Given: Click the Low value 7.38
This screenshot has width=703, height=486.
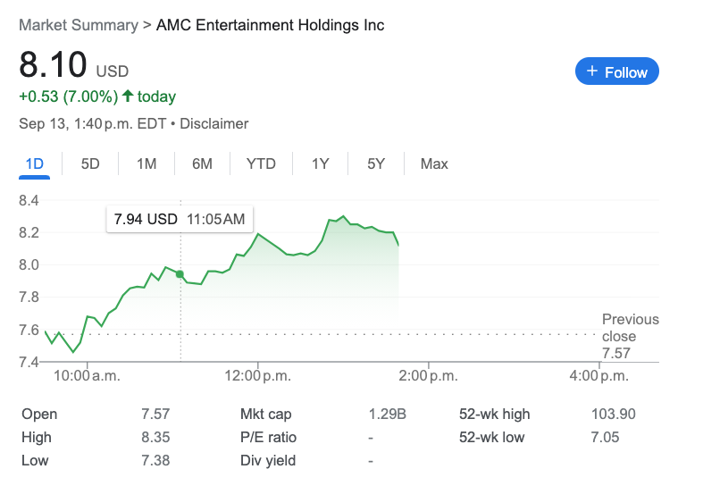Looking at the screenshot, I should (155, 460).
